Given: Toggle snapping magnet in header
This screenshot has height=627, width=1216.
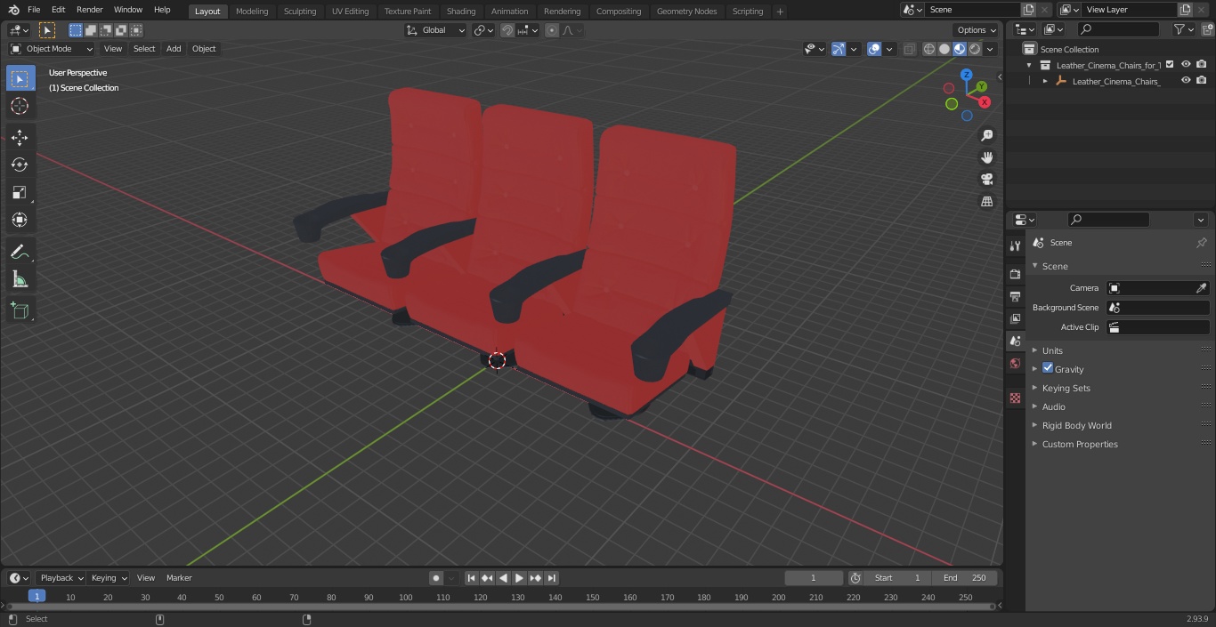Looking at the screenshot, I should tap(507, 30).
